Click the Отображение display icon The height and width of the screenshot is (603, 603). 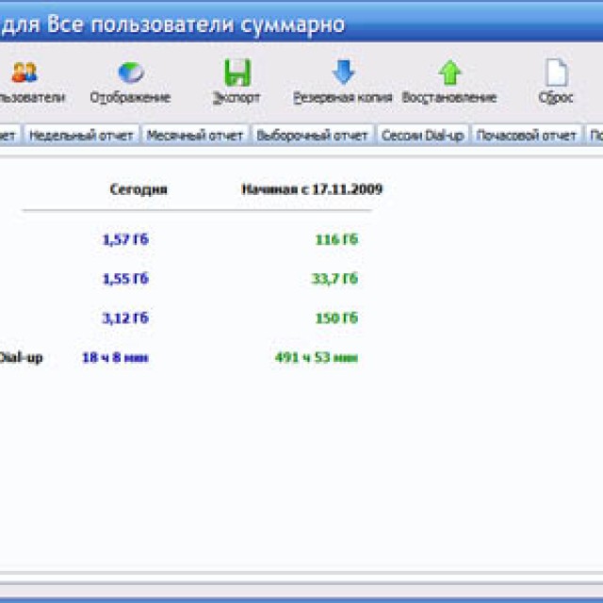click(x=130, y=73)
